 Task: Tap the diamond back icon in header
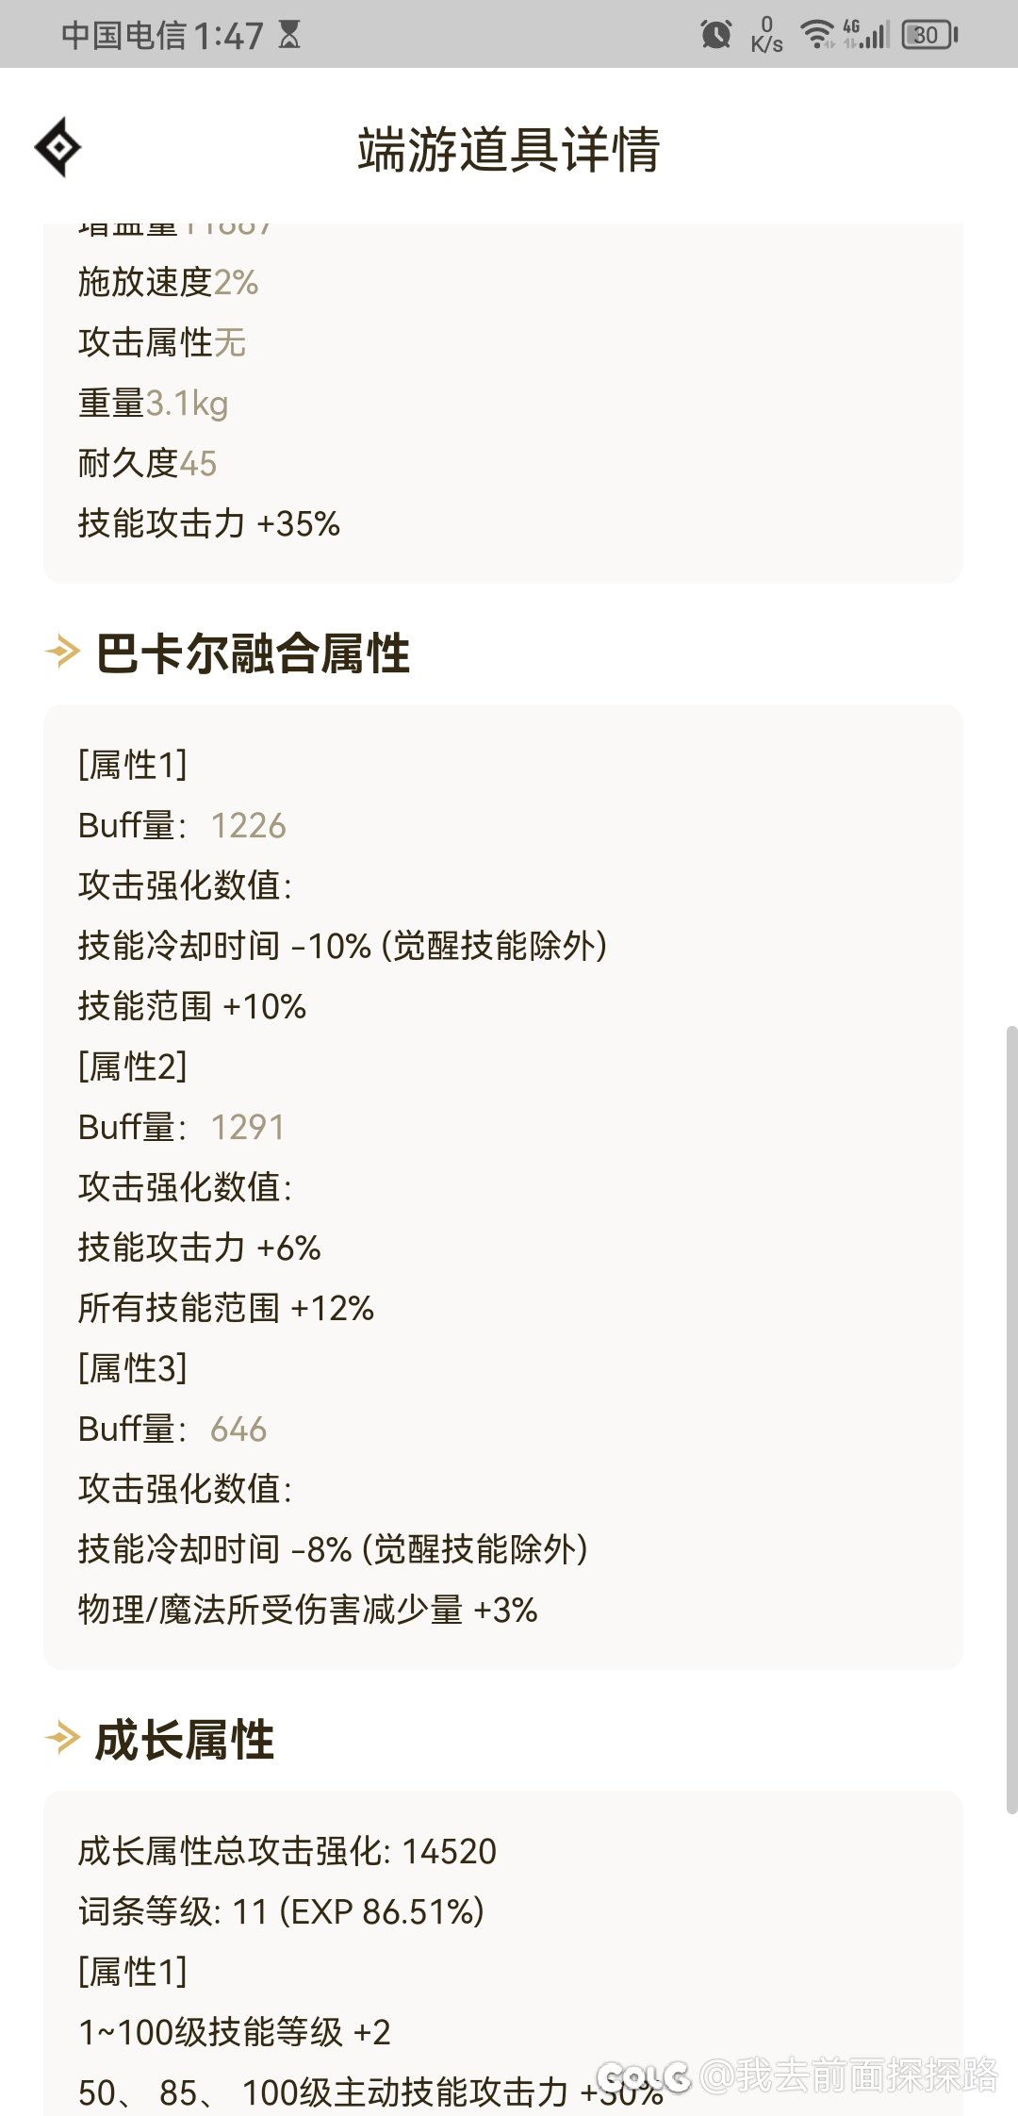[x=58, y=147]
